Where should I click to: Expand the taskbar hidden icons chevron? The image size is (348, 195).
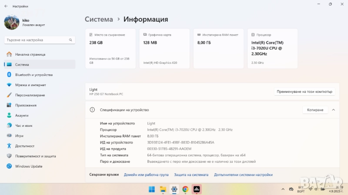[282, 189]
